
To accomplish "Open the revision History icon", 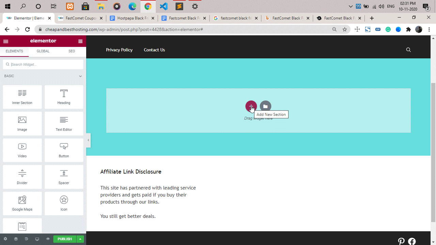I will point(27,239).
